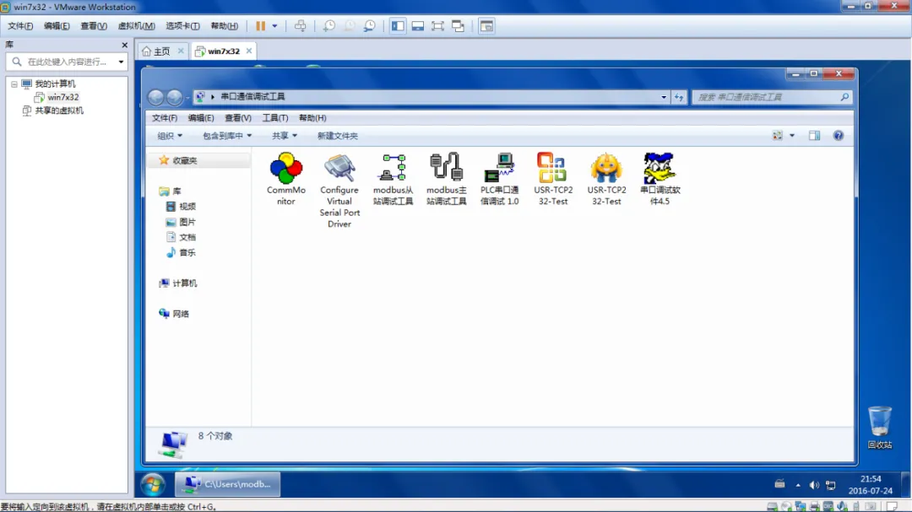Select USR-TCP232-Test with the orange mascot icon
This screenshot has width=912, height=512.
[x=606, y=179]
